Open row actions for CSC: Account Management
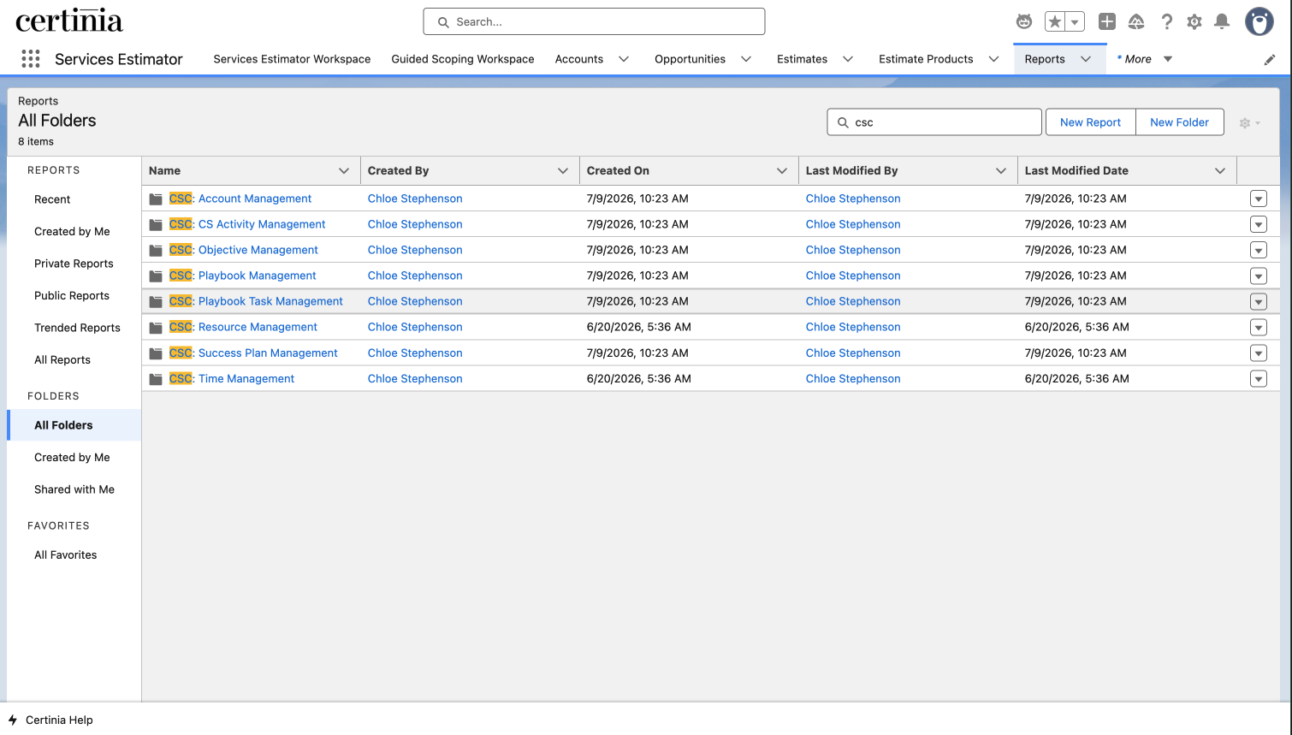 pos(1258,199)
